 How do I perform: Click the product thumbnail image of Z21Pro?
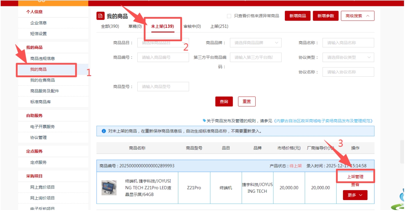109,188
